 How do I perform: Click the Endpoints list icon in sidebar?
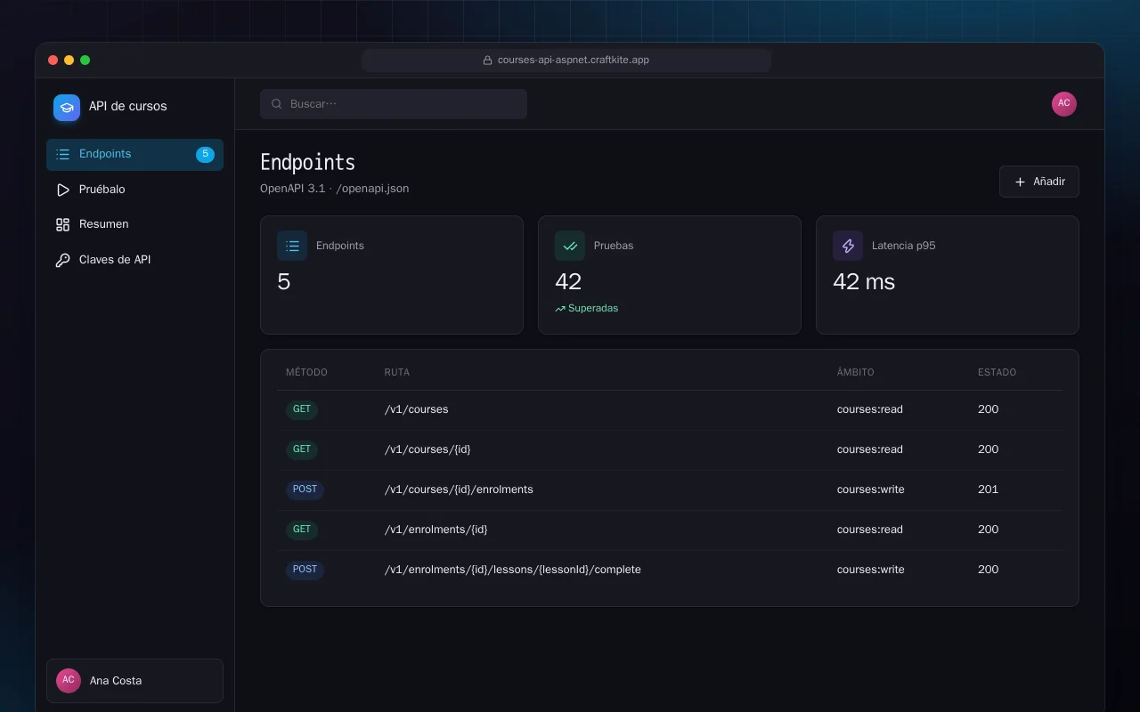pyautogui.click(x=62, y=154)
